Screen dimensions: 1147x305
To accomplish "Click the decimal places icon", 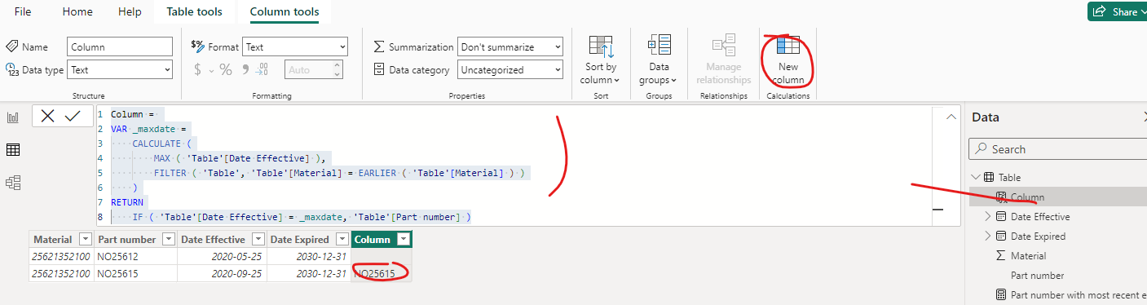I will pyautogui.click(x=262, y=70).
